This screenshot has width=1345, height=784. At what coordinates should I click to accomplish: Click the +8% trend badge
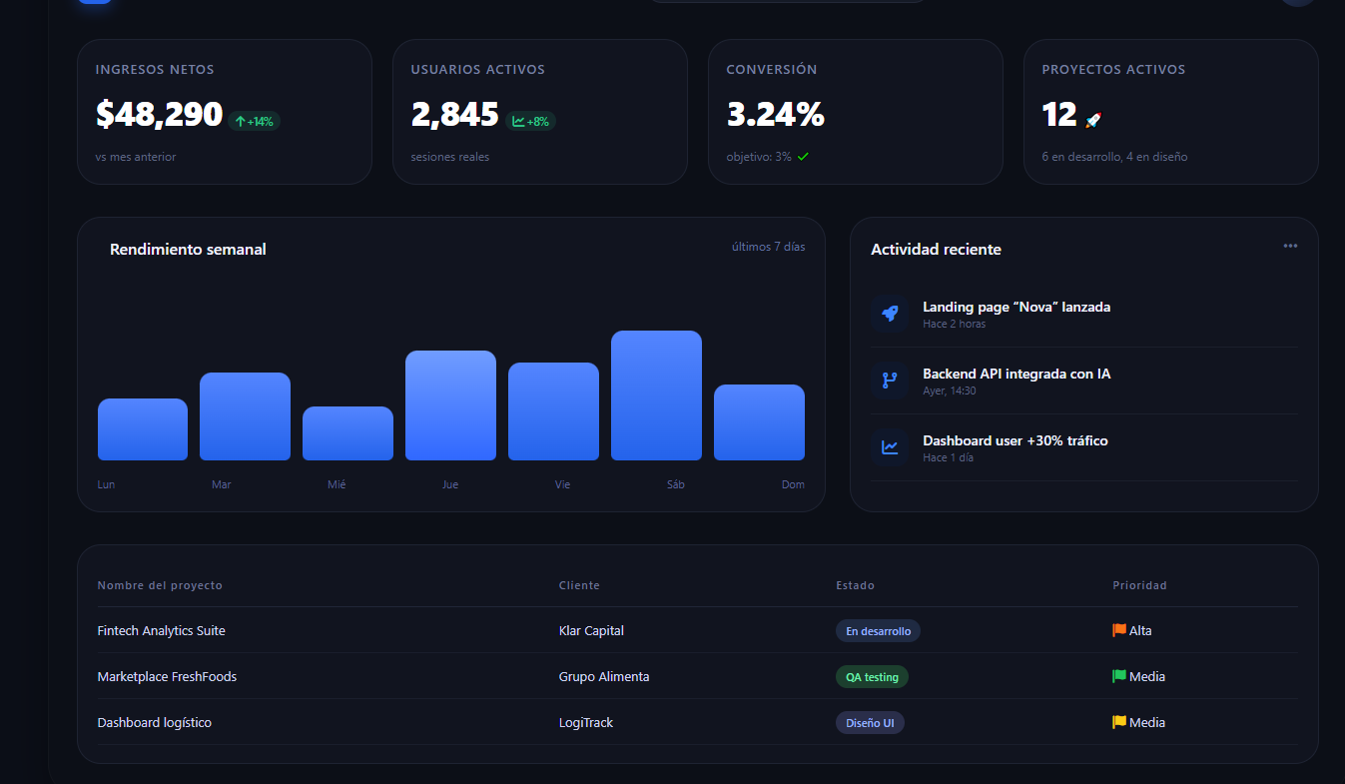pyautogui.click(x=531, y=121)
